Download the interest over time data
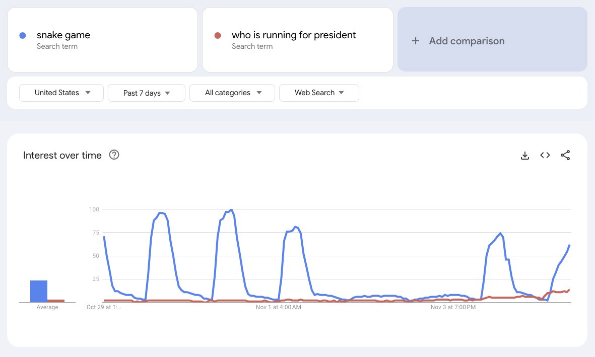The height and width of the screenshot is (357, 595). [x=525, y=156]
